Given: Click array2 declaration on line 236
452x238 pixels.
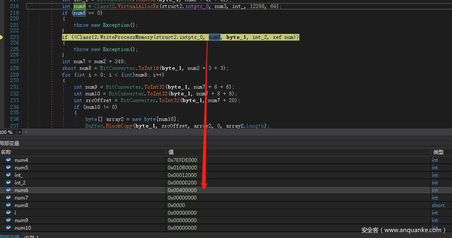Looking at the screenshot, I should [115, 119].
